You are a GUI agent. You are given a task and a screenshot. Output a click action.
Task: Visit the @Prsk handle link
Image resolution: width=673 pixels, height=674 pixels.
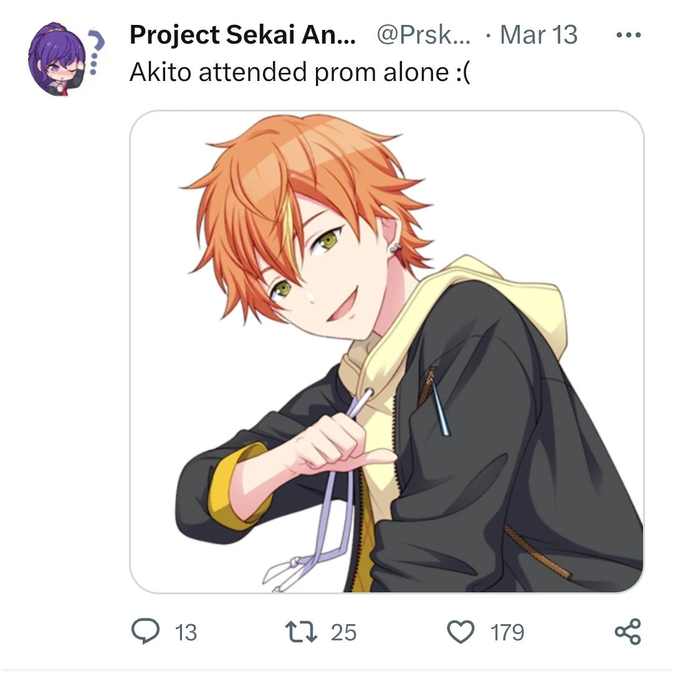423,34
